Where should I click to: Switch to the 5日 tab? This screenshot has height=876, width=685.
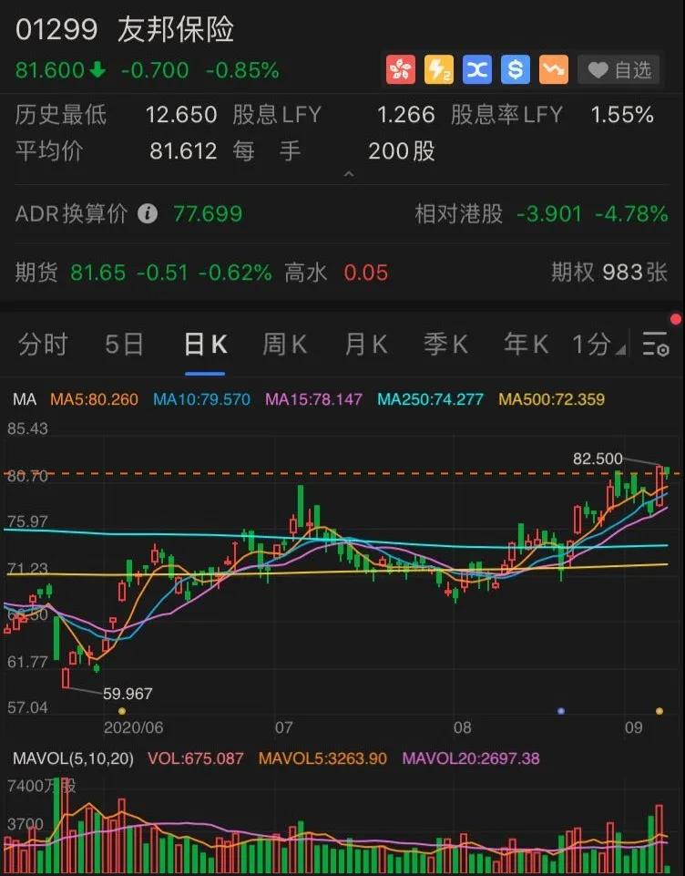pyautogui.click(x=124, y=345)
